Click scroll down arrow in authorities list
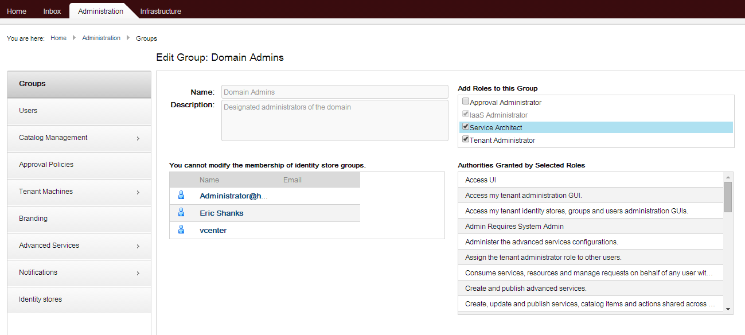The height and width of the screenshot is (335, 745). point(728,309)
